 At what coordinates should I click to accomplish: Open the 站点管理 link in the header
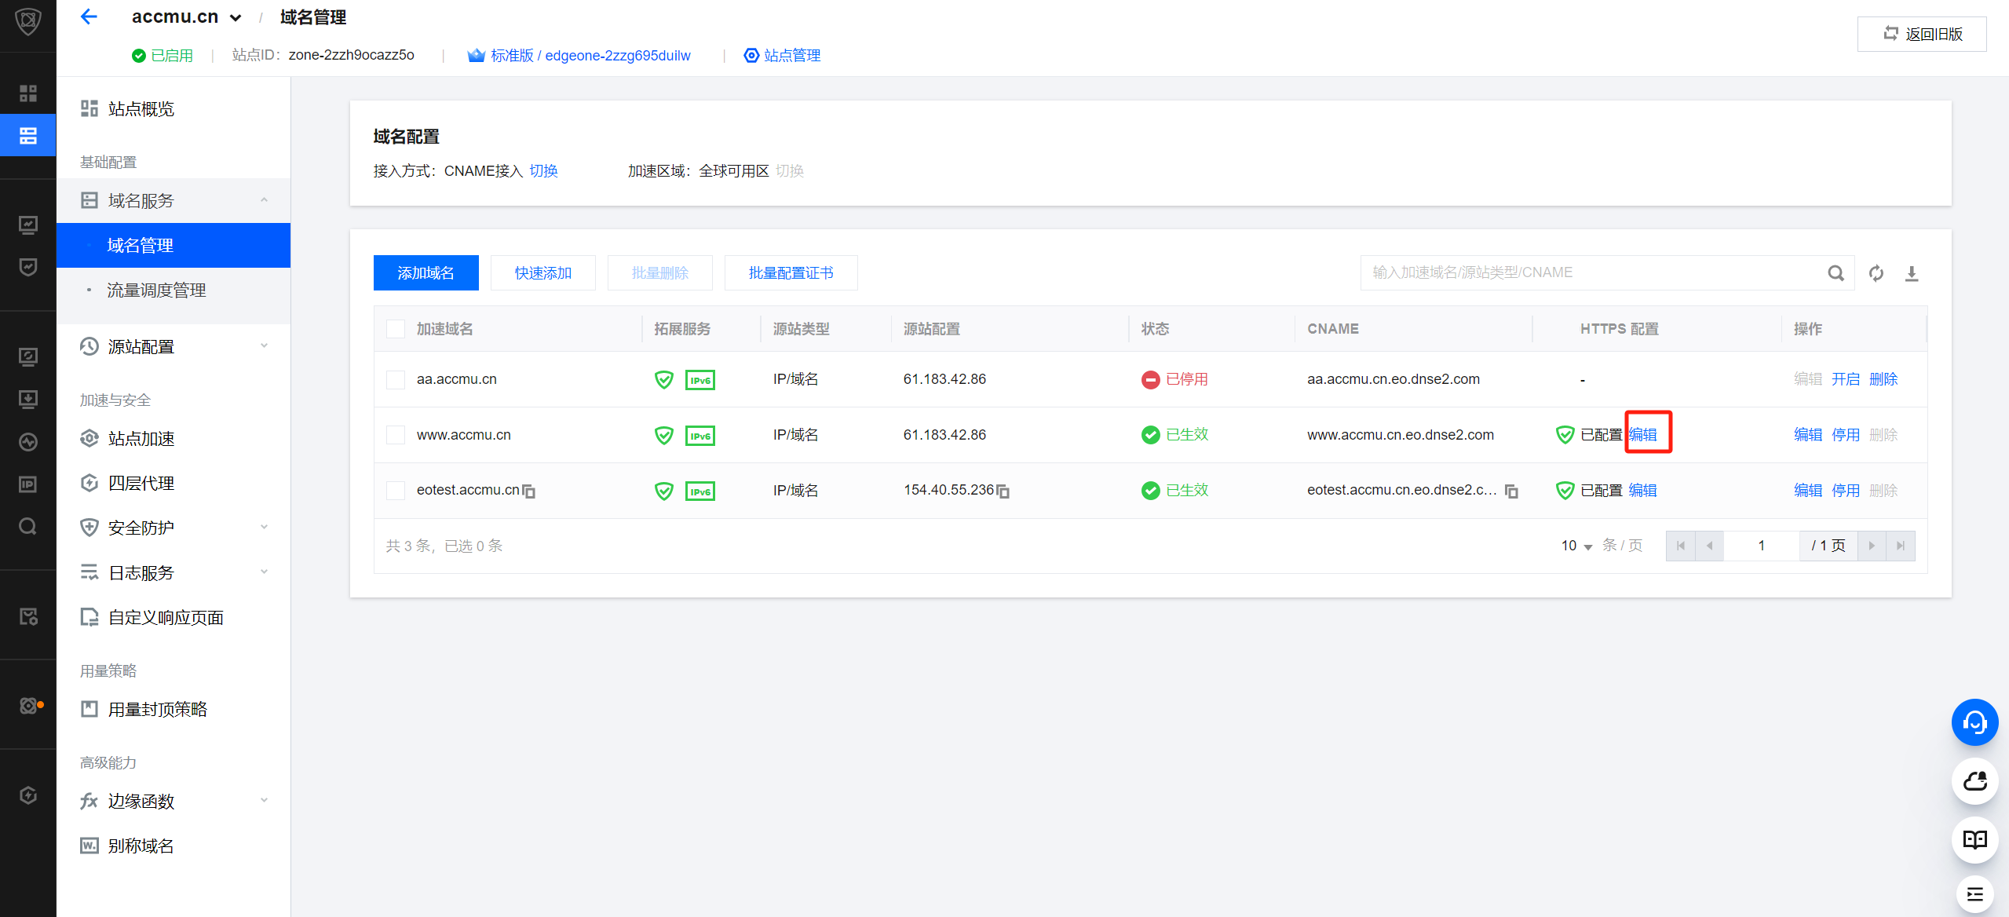782,56
